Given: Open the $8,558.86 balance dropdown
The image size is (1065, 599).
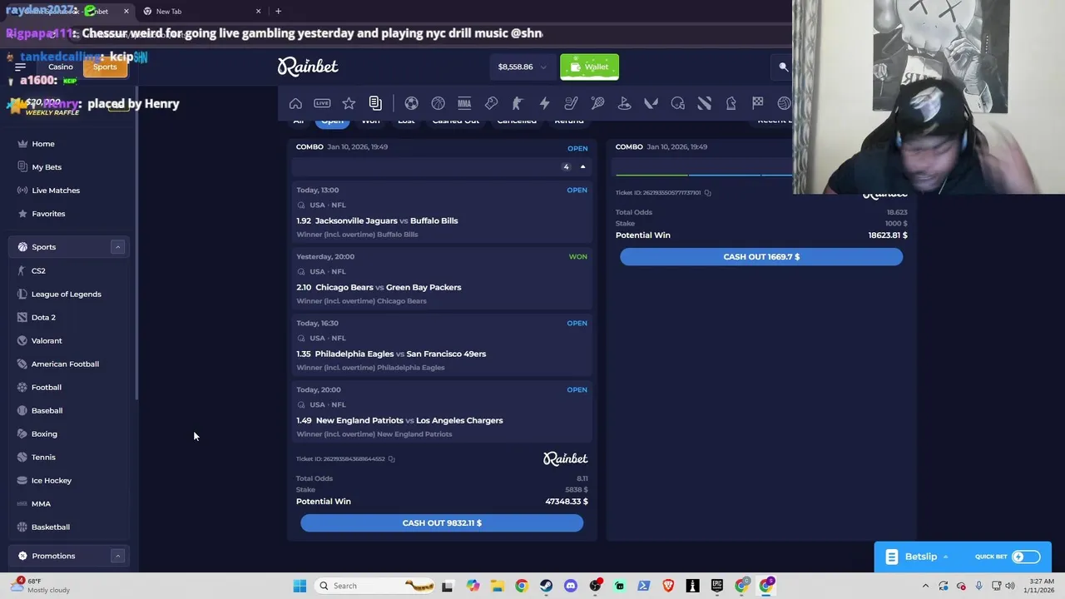Looking at the screenshot, I should coord(522,67).
